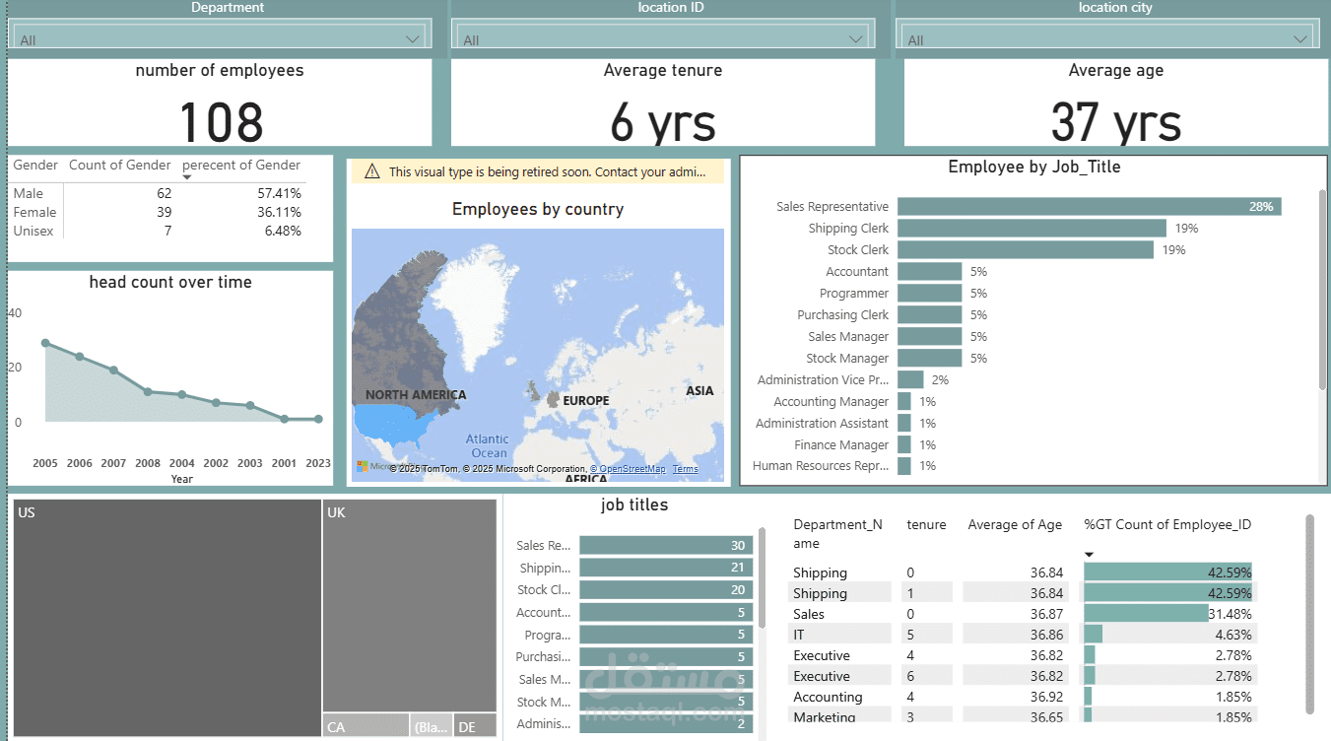This screenshot has width=1331, height=741.
Task: Click the Finance Manager label
Action: click(x=841, y=445)
